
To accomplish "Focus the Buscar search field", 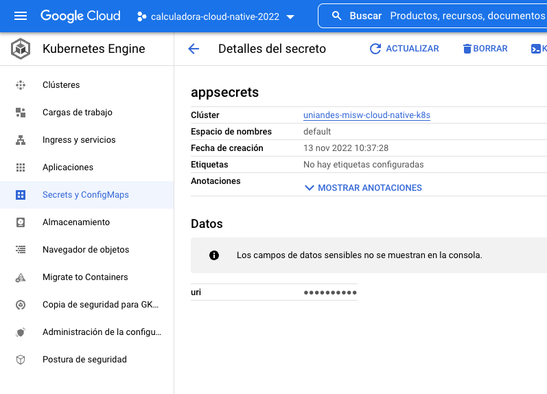I will 432,16.
